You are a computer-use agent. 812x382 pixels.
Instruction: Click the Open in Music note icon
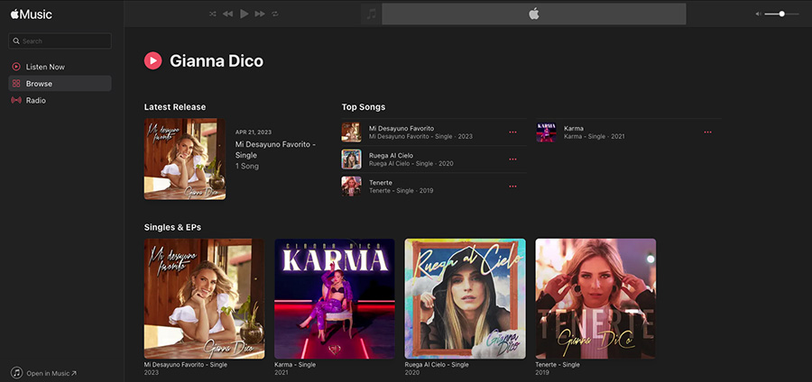(16, 373)
